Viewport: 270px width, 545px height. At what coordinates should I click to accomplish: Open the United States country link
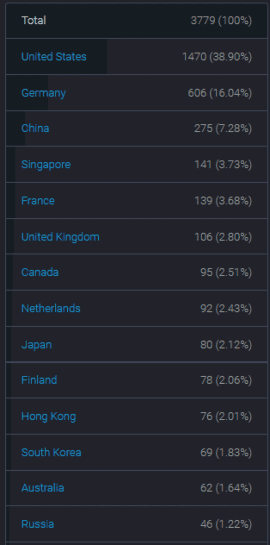54,57
